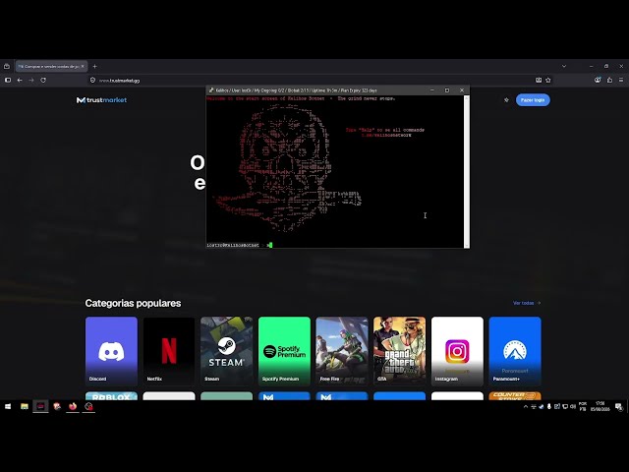Click the terminal command prompt line
Viewport: 629px width, 472px height.
pyautogui.click(x=335, y=245)
